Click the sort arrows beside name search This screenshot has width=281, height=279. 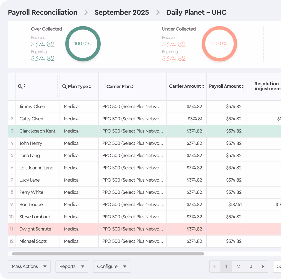pyautogui.click(x=25, y=86)
